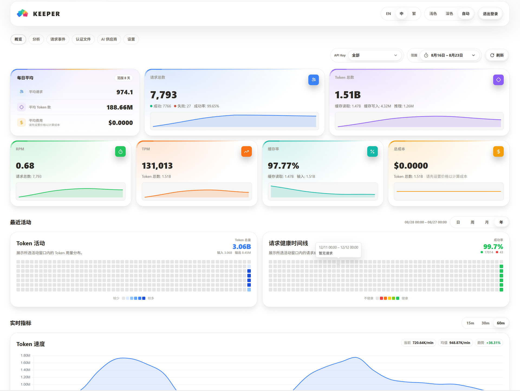Click the 均值 948.87K/min chip

pos(455,343)
